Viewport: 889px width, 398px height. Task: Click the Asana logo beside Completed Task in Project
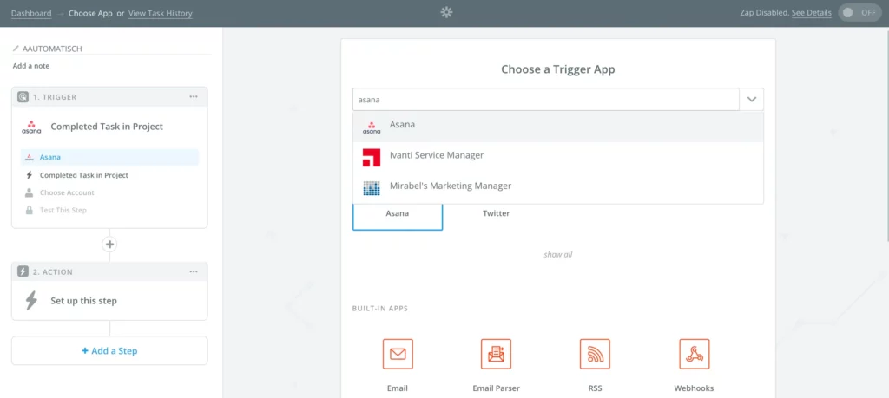pos(31,127)
